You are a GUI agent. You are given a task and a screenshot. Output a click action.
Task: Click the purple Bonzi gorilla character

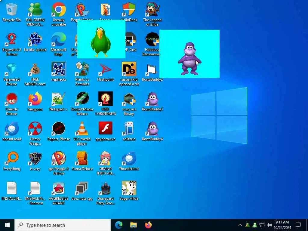[x=189, y=59]
